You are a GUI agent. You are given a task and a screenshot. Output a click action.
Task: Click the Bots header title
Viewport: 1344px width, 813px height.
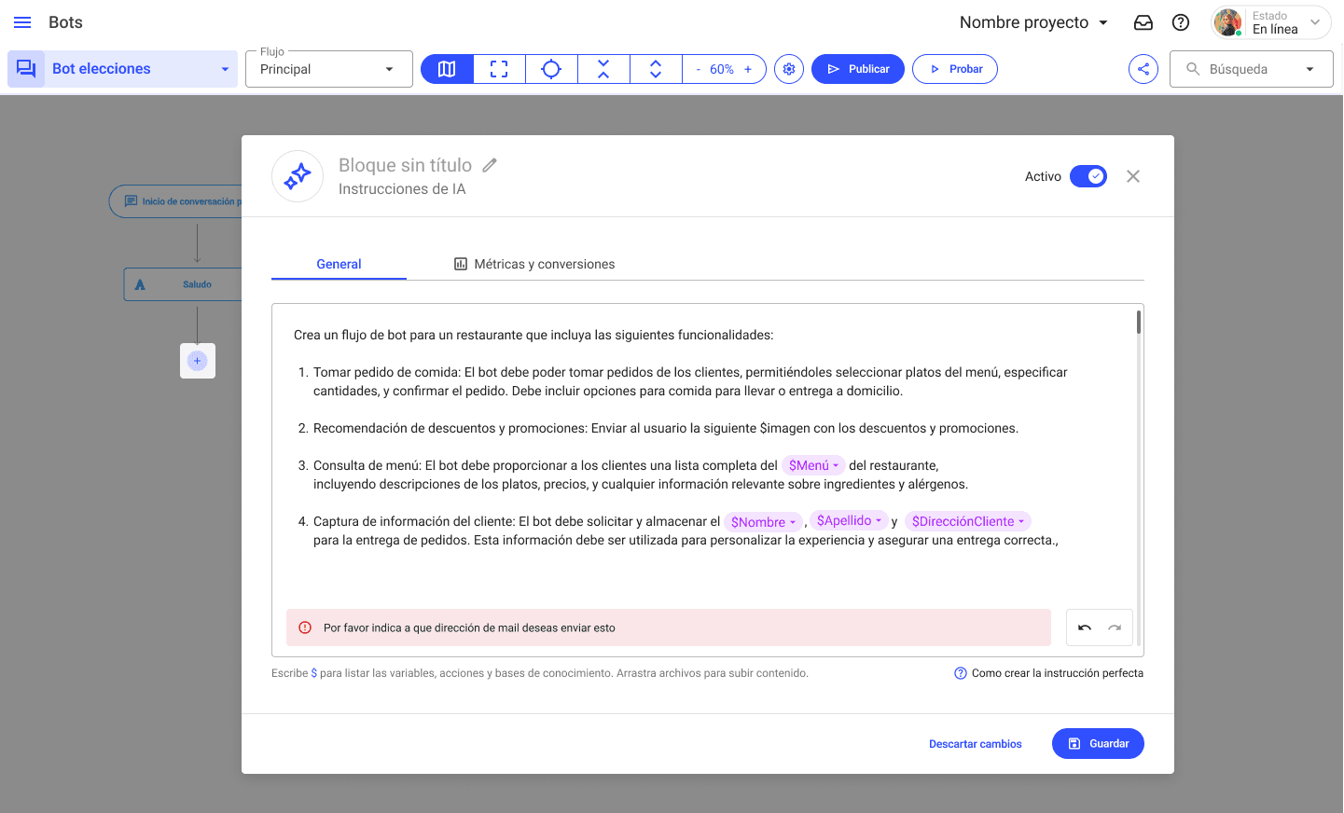(65, 22)
